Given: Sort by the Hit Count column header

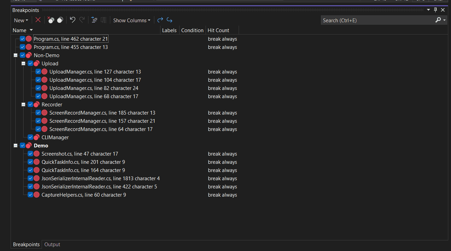Looking at the screenshot, I should (x=219, y=30).
